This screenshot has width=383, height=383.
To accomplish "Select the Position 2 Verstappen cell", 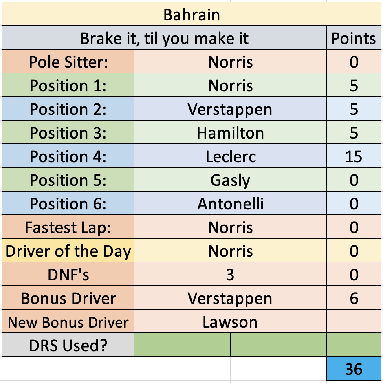I will (230, 109).
